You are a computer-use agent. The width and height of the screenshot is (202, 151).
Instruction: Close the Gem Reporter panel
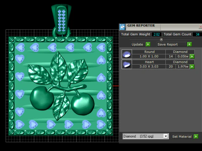[x=200, y=26]
